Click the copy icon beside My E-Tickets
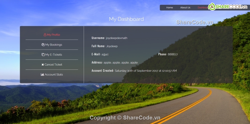 [43, 55]
